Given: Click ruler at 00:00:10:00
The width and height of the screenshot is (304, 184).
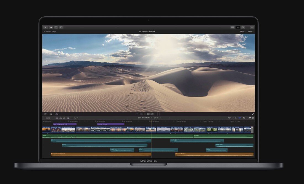Looking at the screenshot, I should (74, 121).
